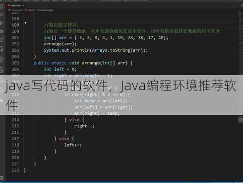
Task: Click the breadcrumb path below the editor tab
Action: (31, 10)
